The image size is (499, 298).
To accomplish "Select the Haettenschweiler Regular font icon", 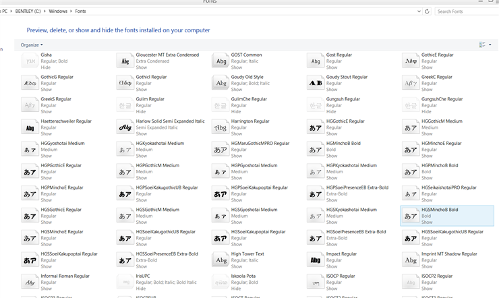I will [x=30, y=127].
